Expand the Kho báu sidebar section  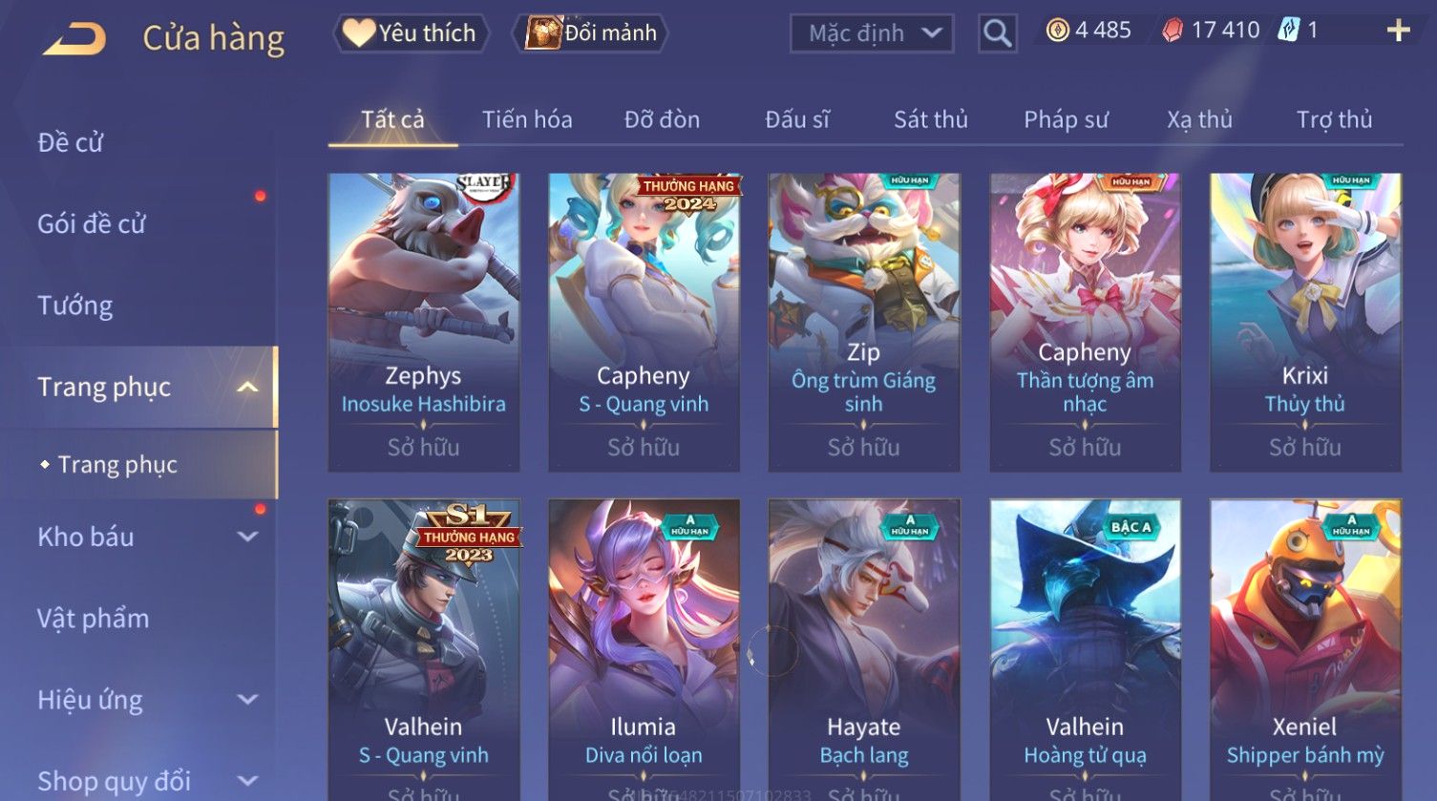coord(247,537)
